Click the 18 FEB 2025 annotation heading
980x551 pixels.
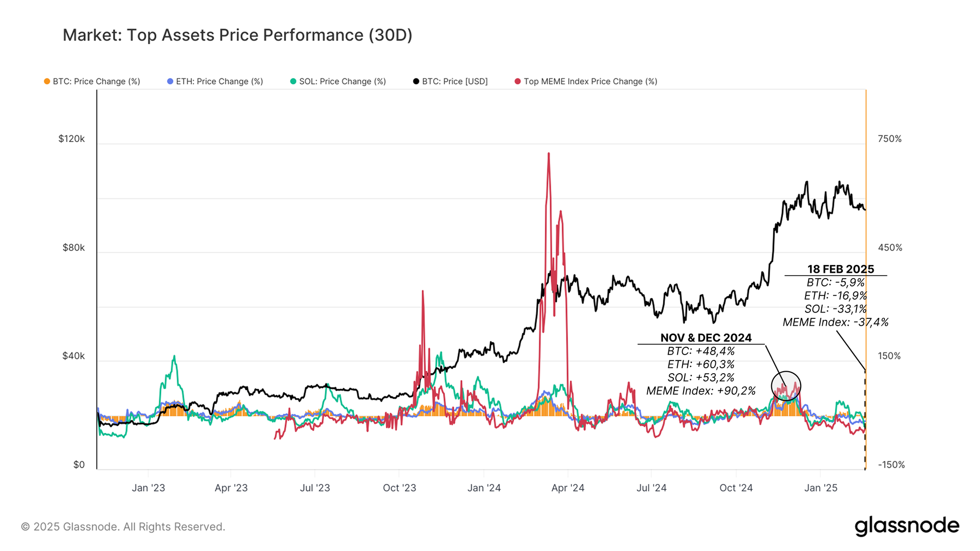(840, 269)
